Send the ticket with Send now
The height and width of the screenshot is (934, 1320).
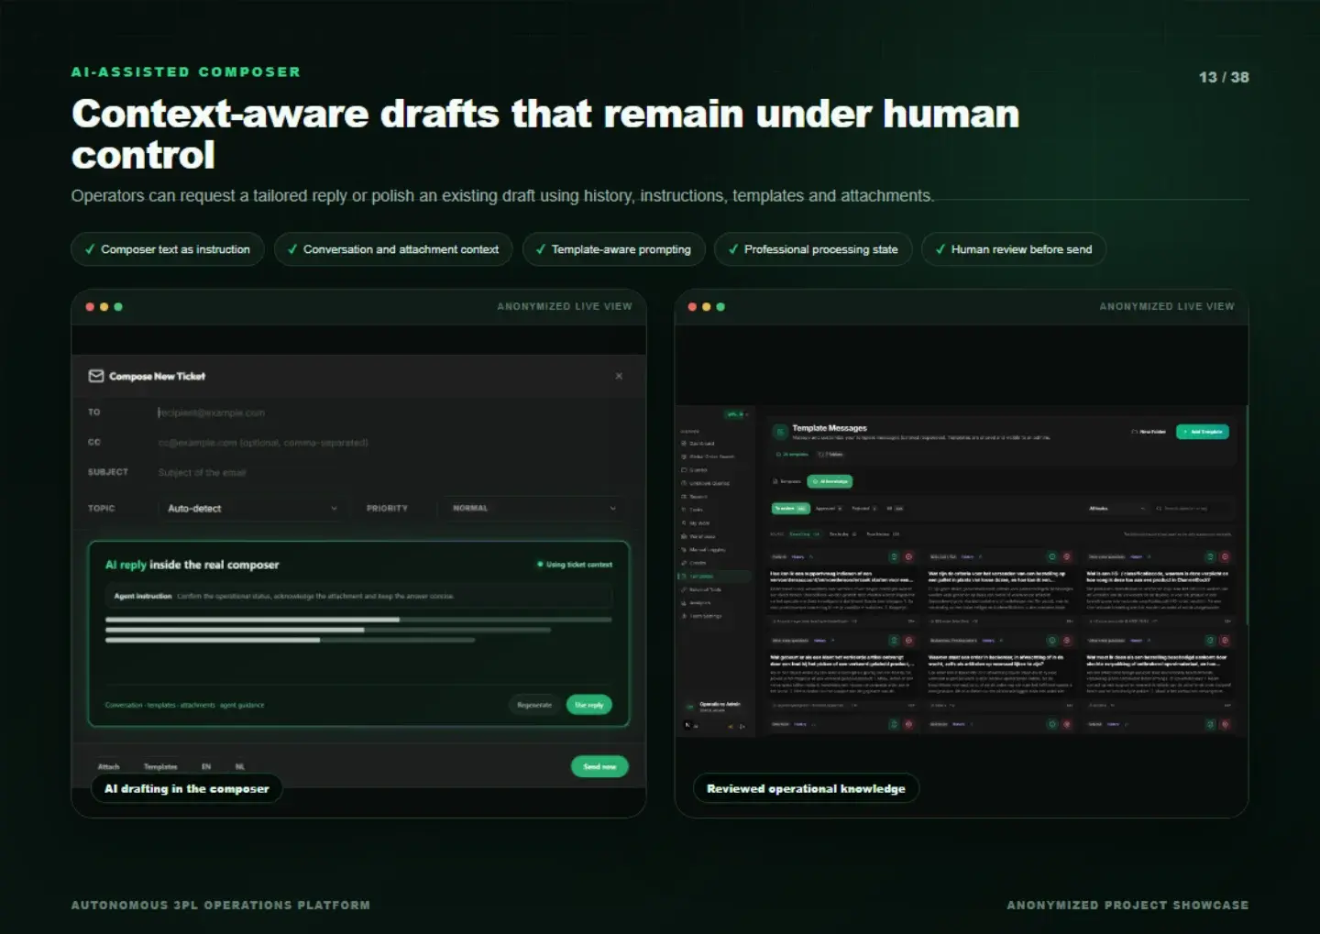(x=599, y=766)
